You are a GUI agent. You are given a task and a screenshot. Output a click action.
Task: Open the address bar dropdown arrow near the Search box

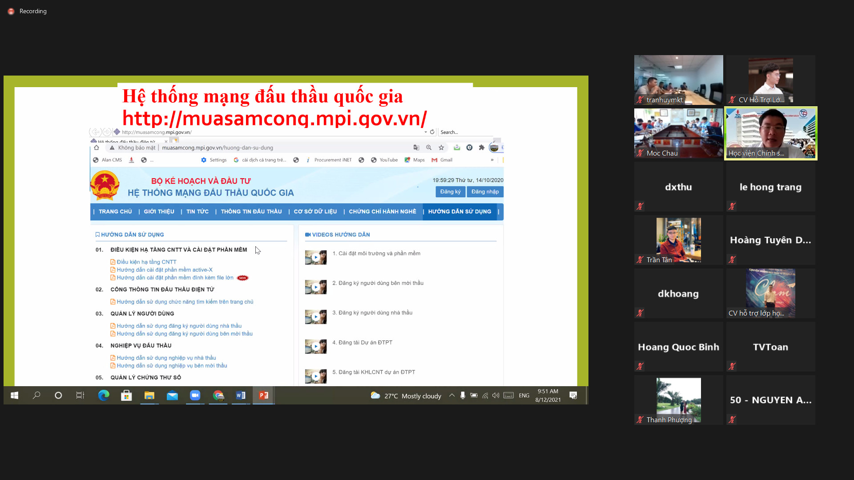(426, 132)
